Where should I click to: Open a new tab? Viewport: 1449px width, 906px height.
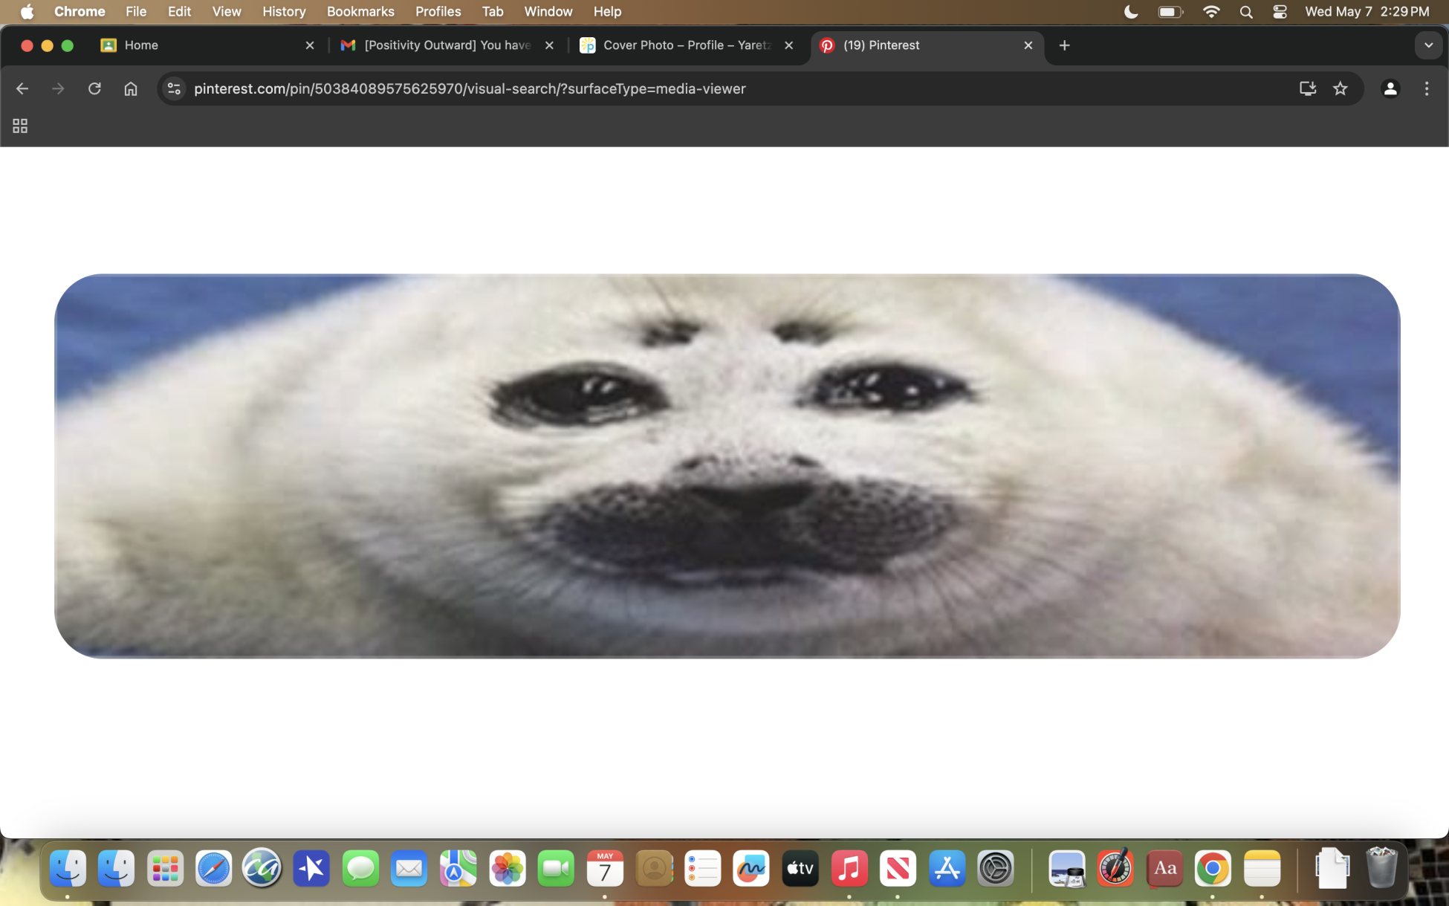tap(1065, 45)
